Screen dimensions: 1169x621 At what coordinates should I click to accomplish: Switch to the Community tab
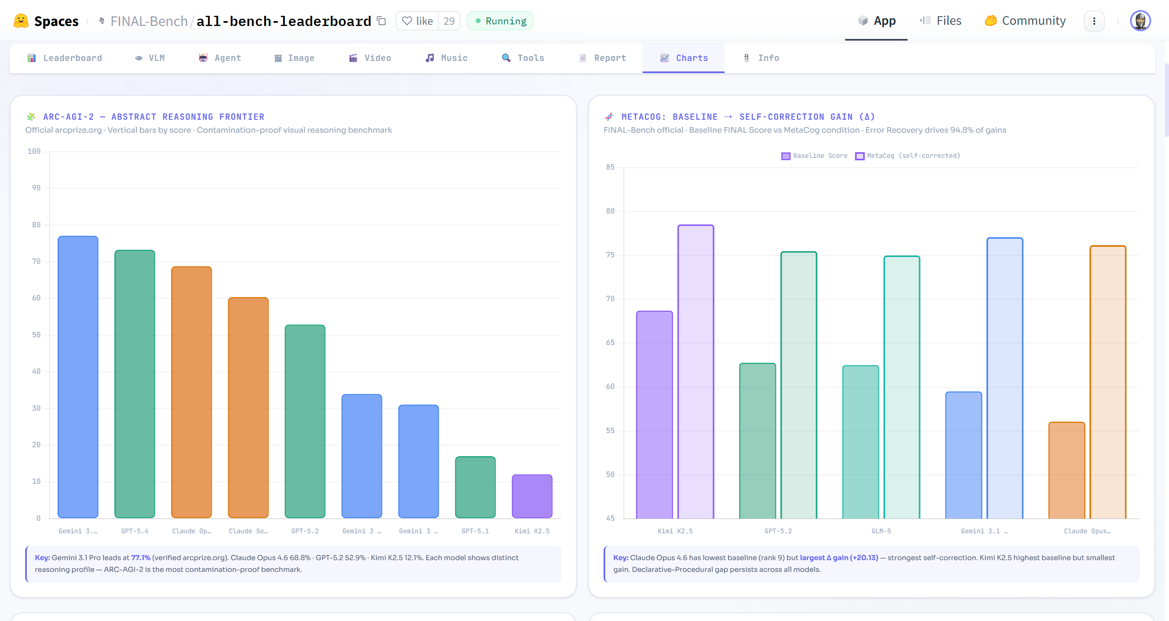pyautogui.click(x=1024, y=20)
